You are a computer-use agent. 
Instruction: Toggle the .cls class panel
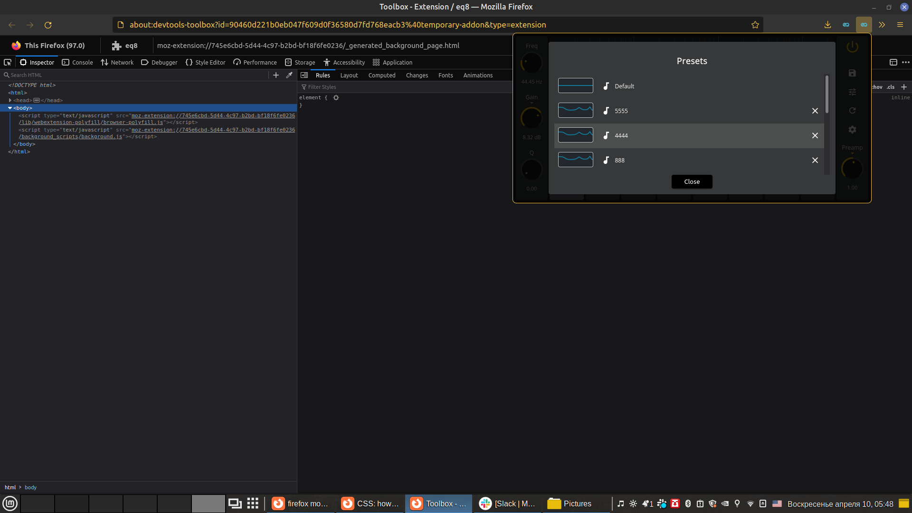click(891, 87)
